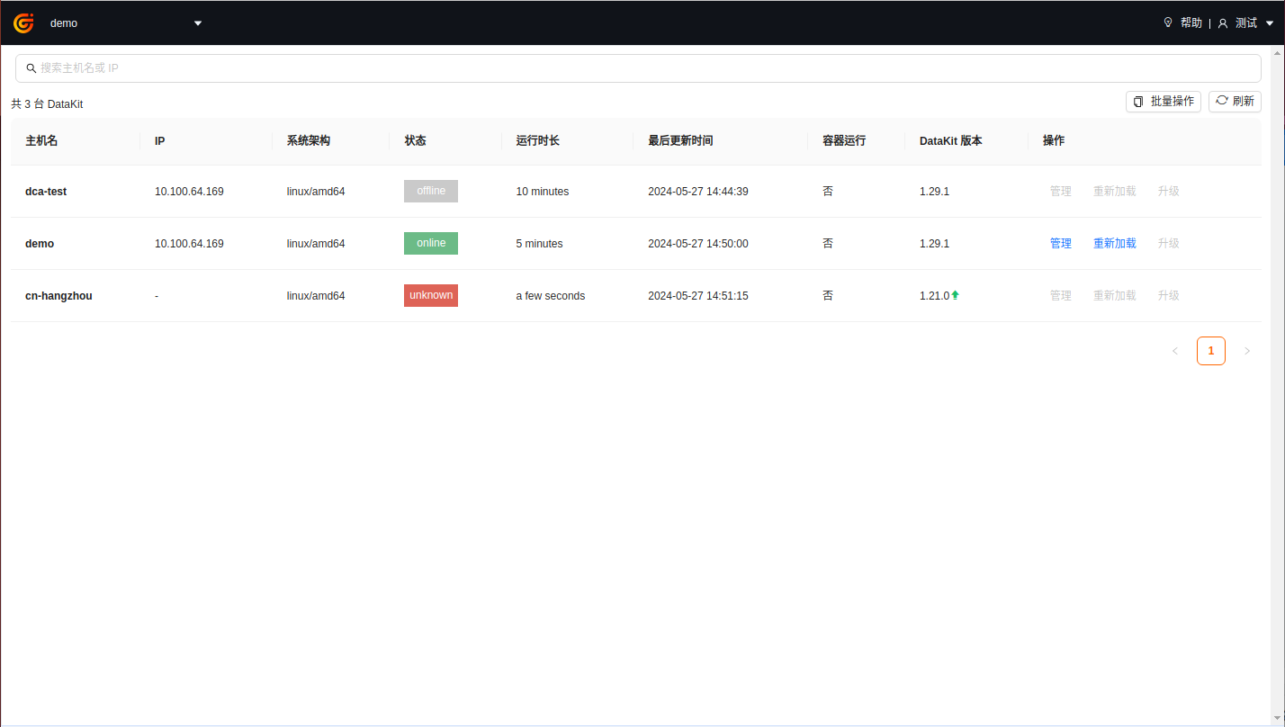Select the cn-hangzhou host name
The height and width of the screenshot is (727, 1285).
[x=58, y=296]
